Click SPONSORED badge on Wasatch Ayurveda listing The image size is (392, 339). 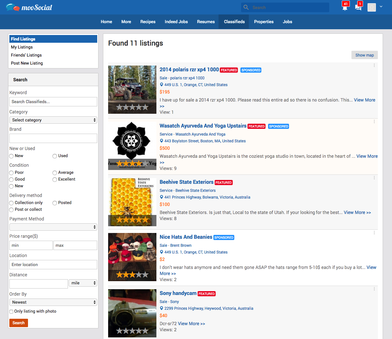(x=279, y=126)
